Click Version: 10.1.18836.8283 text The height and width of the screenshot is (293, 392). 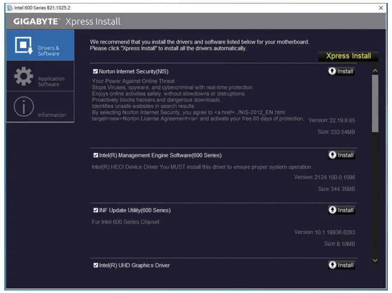click(325, 232)
